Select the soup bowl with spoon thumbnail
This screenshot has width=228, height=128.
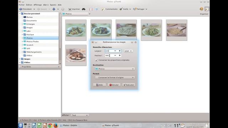click(x=177, y=30)
